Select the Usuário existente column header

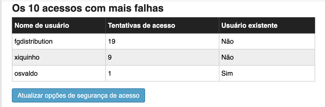click(267, 25)
